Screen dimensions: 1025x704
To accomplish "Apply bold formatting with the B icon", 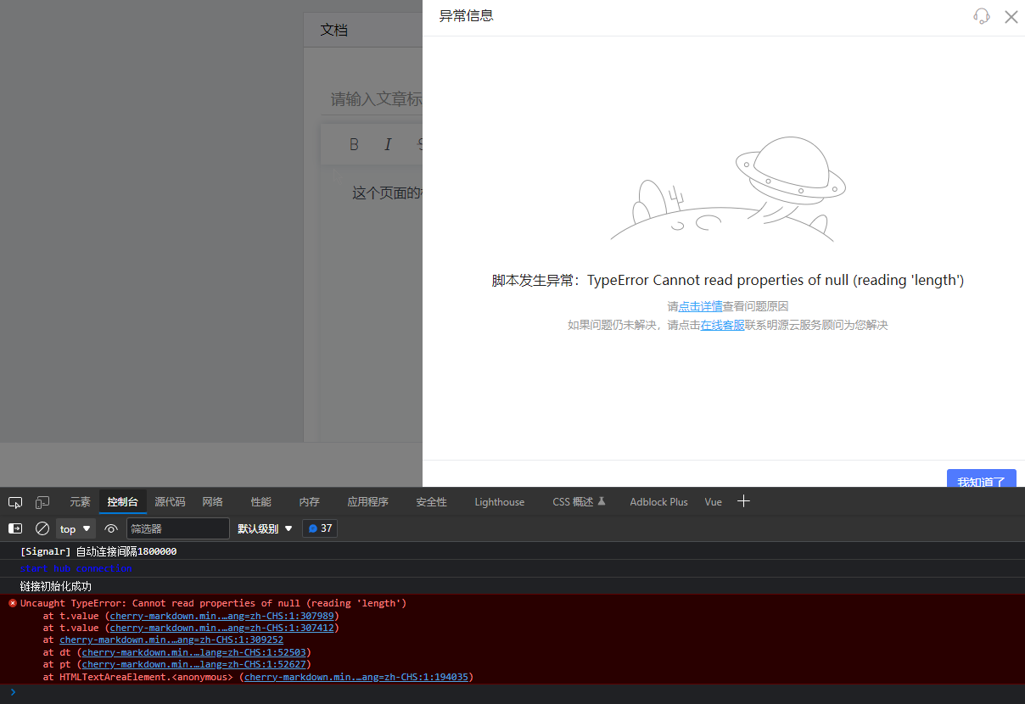I will click(x=354, y=144).
